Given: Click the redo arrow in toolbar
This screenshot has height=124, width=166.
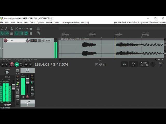Looking at the screenshot, I should pyautogui.click(x=26, y=28).
